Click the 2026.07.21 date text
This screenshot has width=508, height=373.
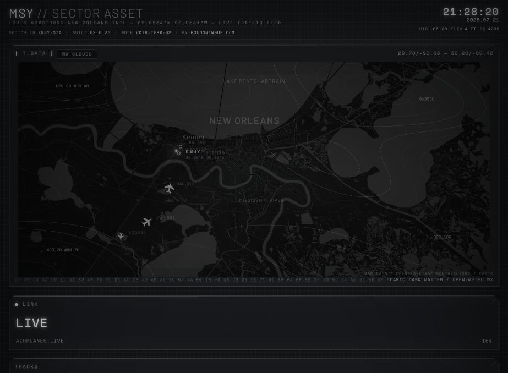[x=483, y=20]
